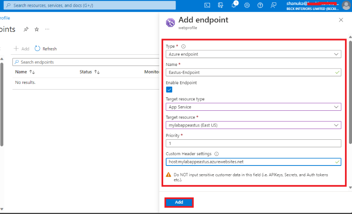Open the Type dropdown showing Azure endpoint
352x214 pixels.
coord(253,54)
